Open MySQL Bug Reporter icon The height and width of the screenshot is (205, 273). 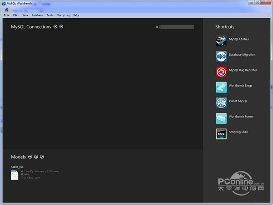[x=221, y=72]
